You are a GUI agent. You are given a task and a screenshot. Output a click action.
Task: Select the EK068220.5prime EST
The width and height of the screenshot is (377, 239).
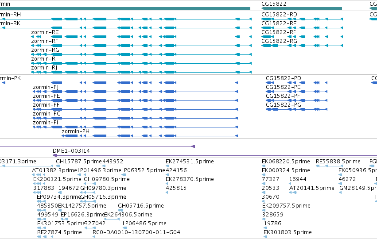pos(286,162)
